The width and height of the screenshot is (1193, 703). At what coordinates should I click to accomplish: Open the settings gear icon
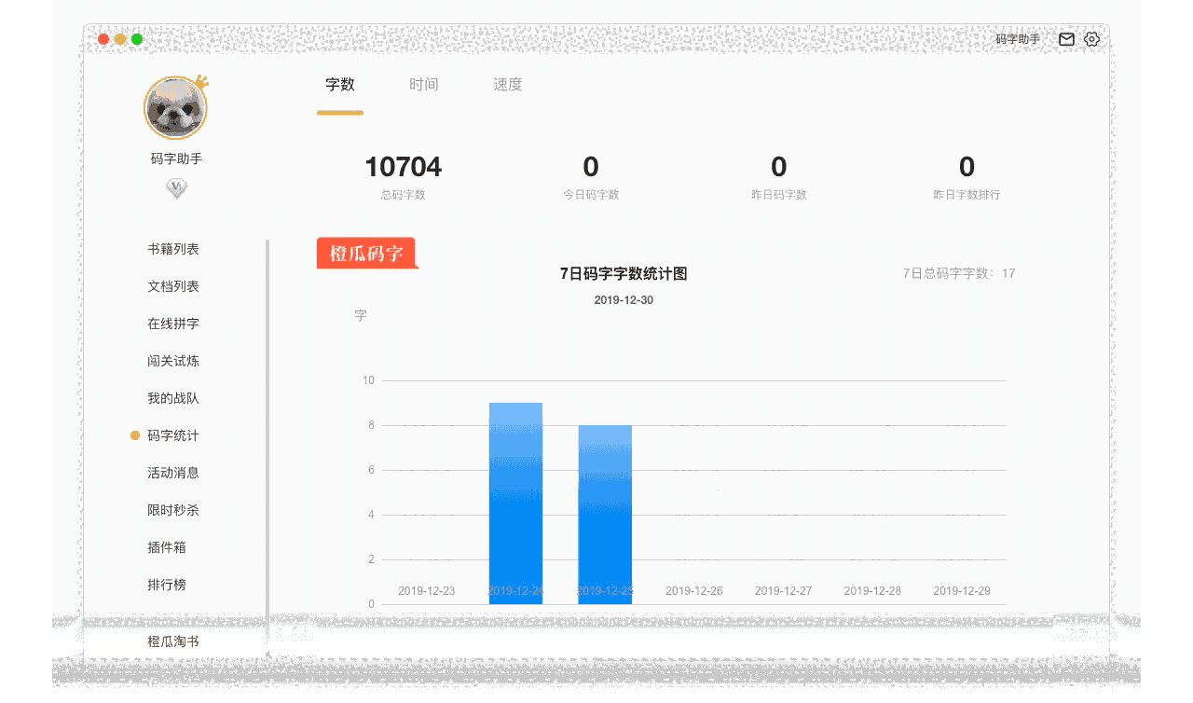pyautogui.click(x=1090, y=39)
